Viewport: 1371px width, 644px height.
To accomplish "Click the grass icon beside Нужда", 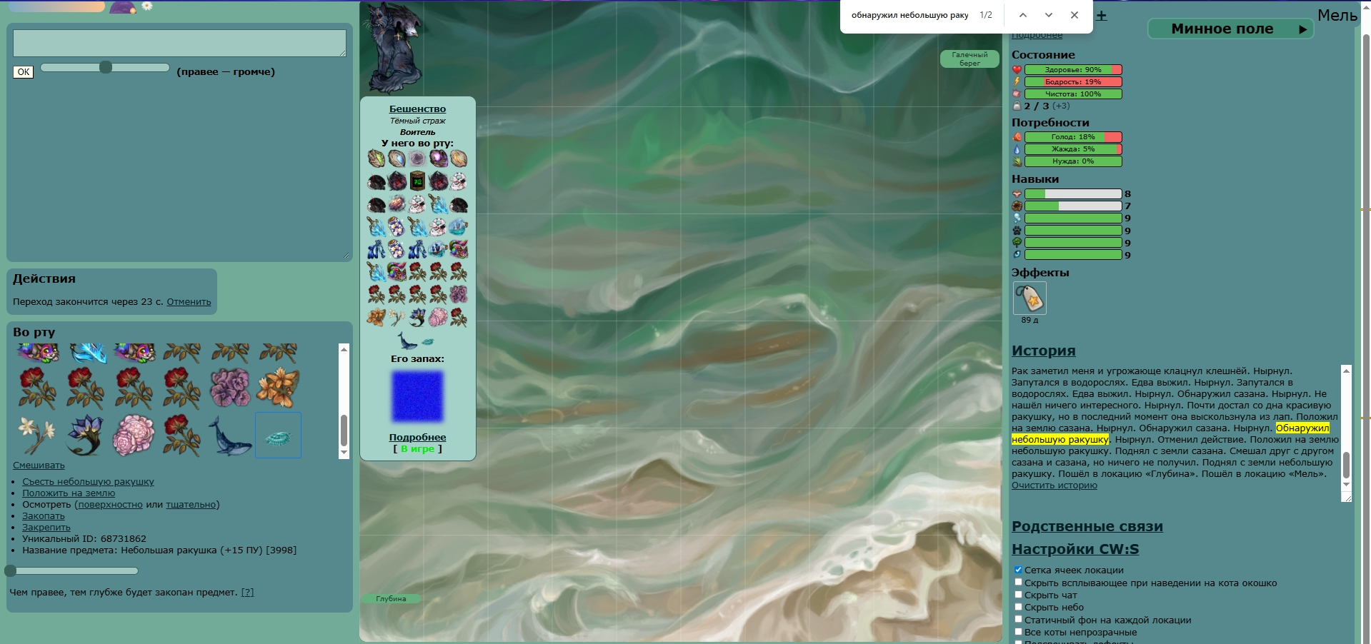I will 1017,161.
